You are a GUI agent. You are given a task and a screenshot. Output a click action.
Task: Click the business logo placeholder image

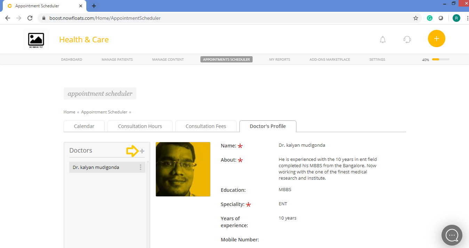[x=36, y=40]
